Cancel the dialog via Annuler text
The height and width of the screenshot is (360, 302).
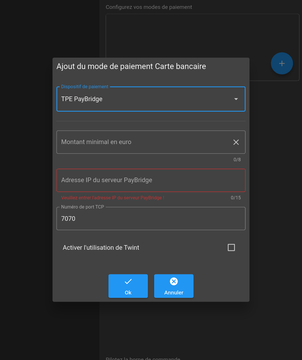tap(174, 292)
